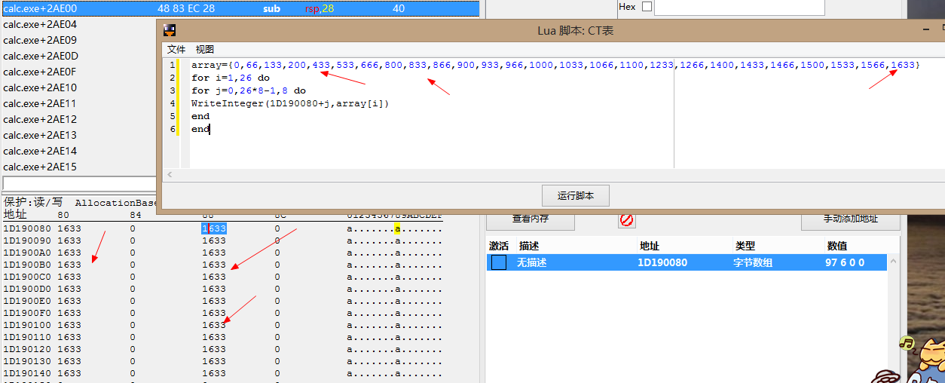Image resolution: width=945 pixels, height=383 pixels.
Task: Select disassembler row calc.exe+2AE13
Action: [39, 135]
